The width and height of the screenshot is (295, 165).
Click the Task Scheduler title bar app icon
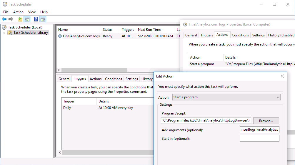[5, 4]
